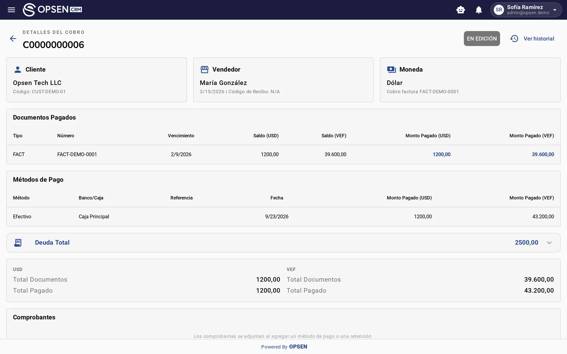Click the Saldo (USD) column header

pyautogui.click(x=266, y=136)
